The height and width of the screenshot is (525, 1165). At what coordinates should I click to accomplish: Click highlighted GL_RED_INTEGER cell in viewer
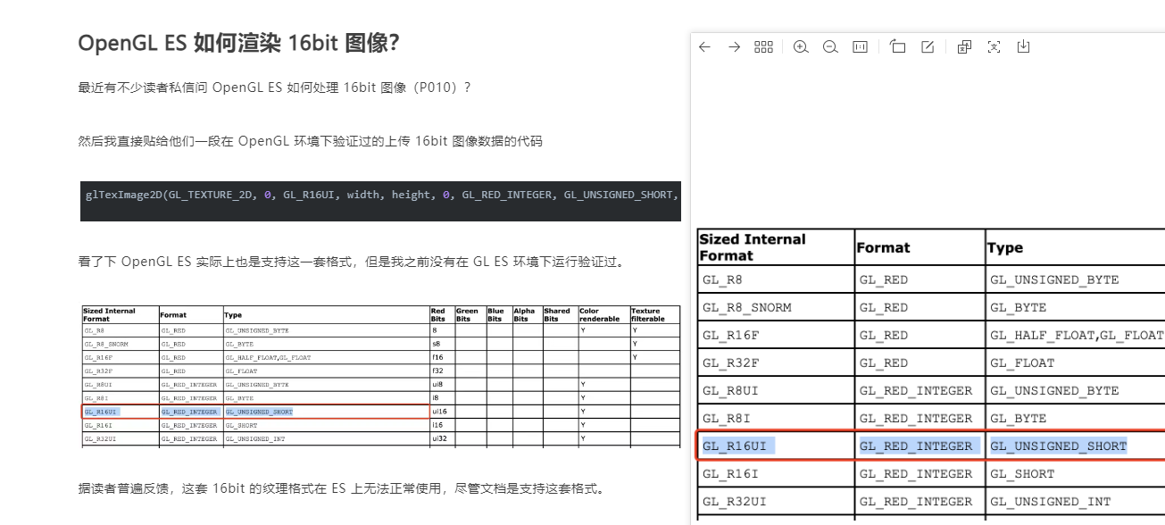(920, 446)
